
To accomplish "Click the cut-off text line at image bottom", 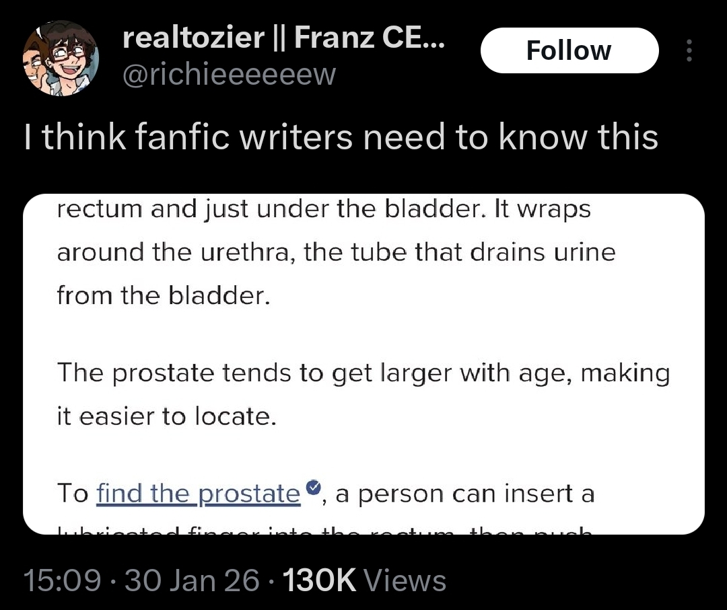I will pyautogui.click(x=323, y=530).
